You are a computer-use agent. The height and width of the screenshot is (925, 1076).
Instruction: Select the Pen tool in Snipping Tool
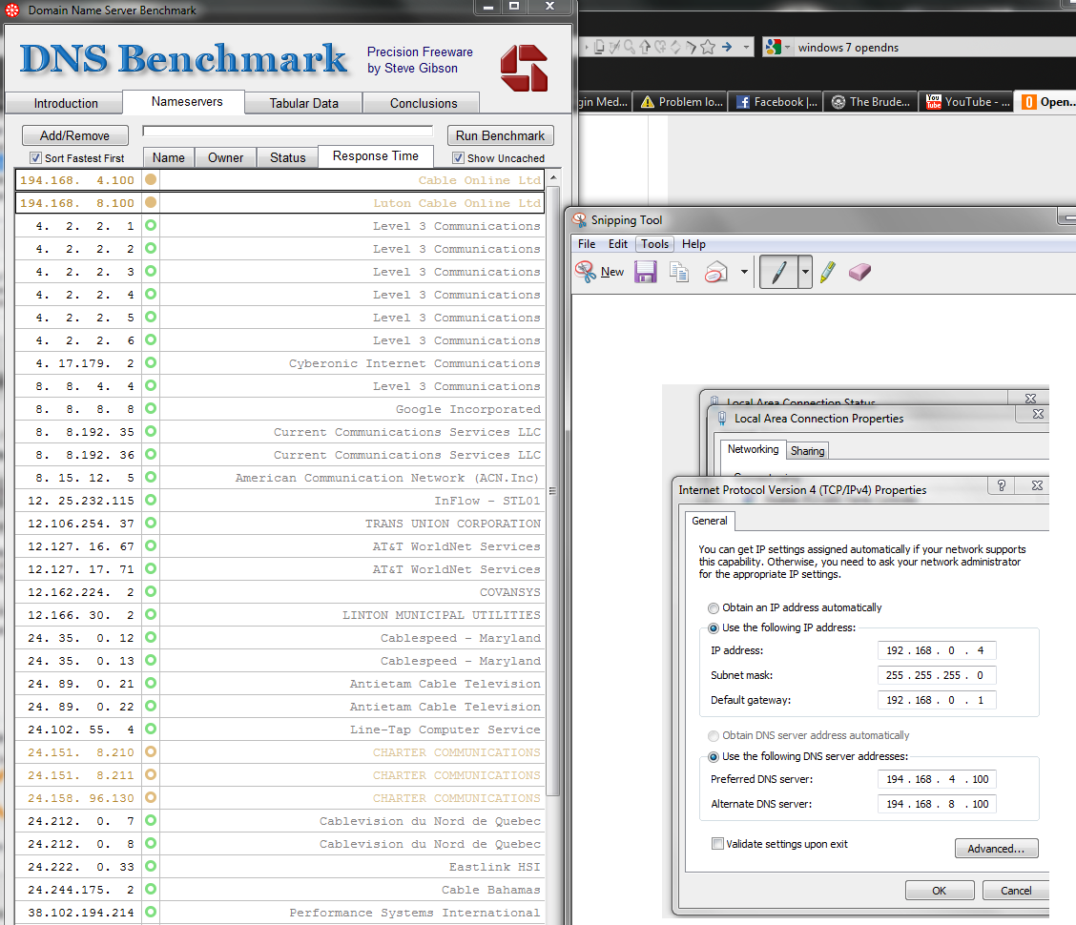point(778,272)
